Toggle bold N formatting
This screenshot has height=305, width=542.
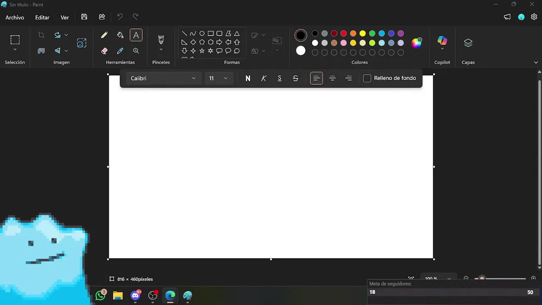coord(248,78)
